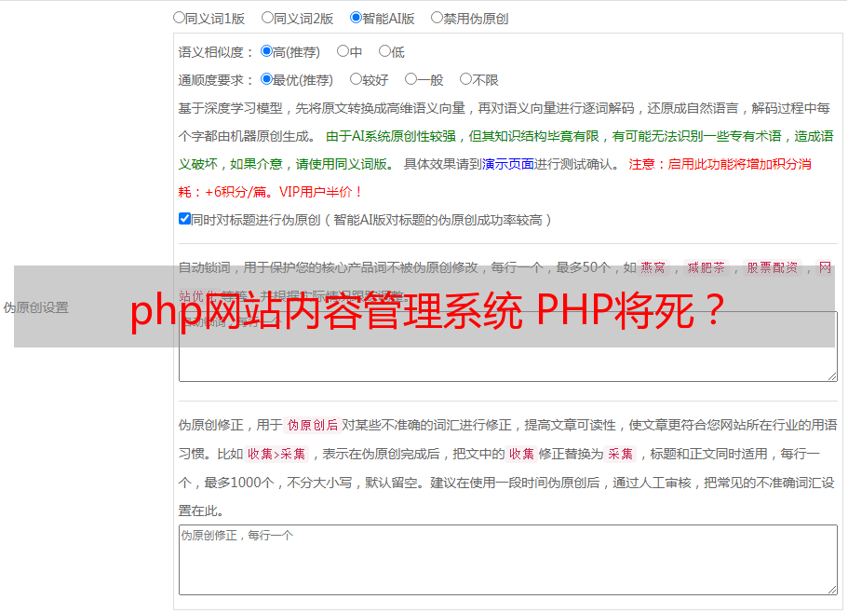Image resolution: width=848 pixels, height=613 pixels.
Task: Click the 伪原创修正 text area
Action: tap(508, 560)
